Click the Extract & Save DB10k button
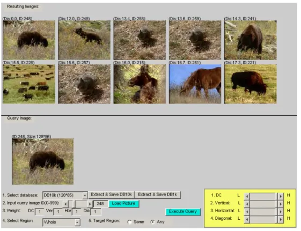301x231 pixels. 112,195
